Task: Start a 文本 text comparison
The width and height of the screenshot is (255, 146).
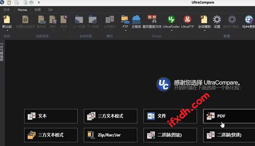Action: click(51, 116)
